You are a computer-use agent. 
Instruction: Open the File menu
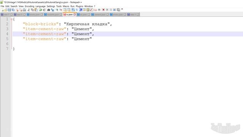[2, 6]
